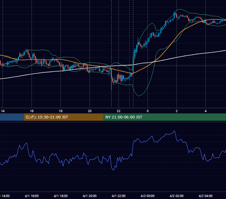Click the "4/1 20:00" bottom time label
Screen dimensions: 226x199
(90, 196)
